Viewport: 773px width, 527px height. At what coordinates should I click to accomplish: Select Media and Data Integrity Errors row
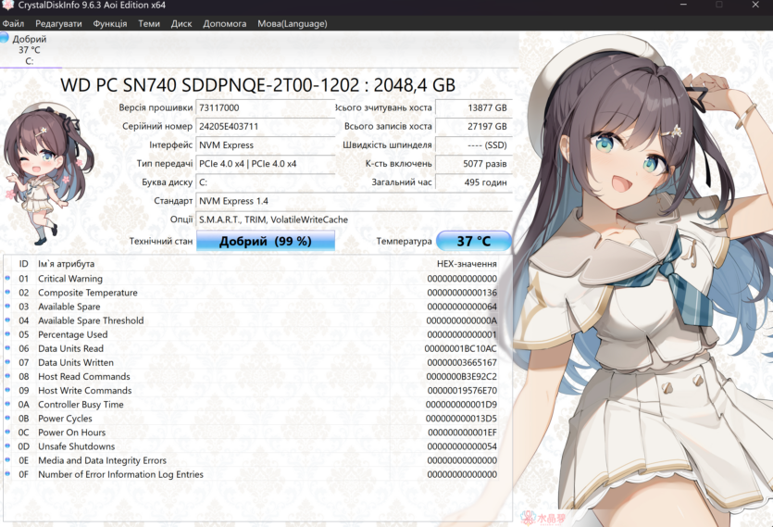pyautogui.click(x=252, y=460)
